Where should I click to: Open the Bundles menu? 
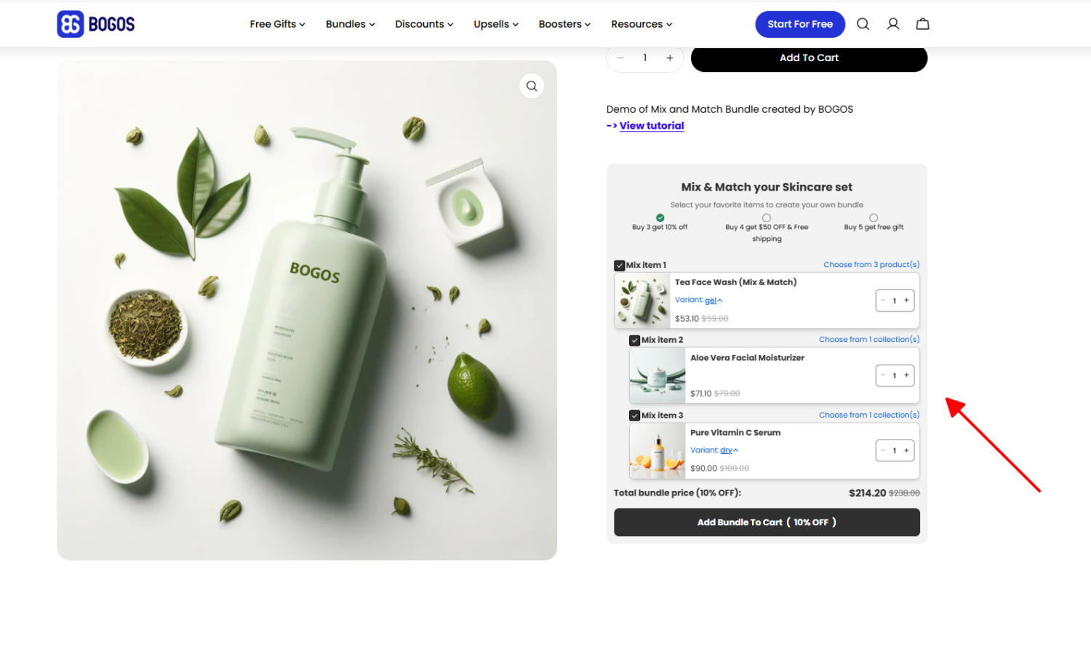pos(351,24)
